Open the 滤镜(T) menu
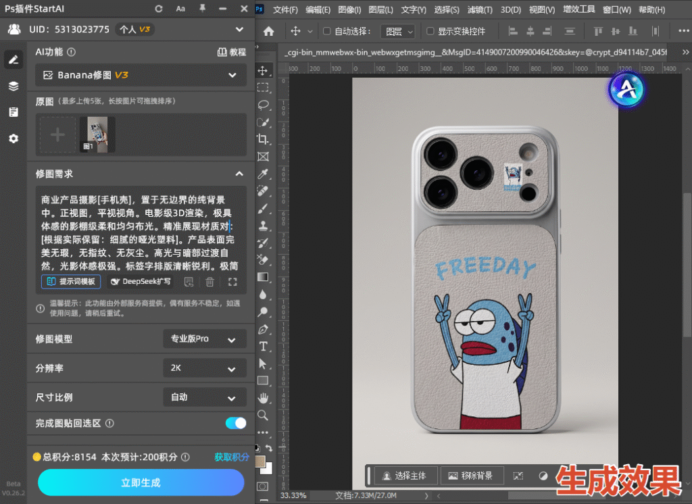 pos(480,9)
